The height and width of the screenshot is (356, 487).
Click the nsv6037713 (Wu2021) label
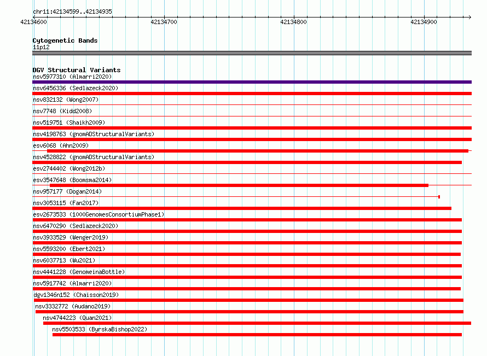coord(64,260)
